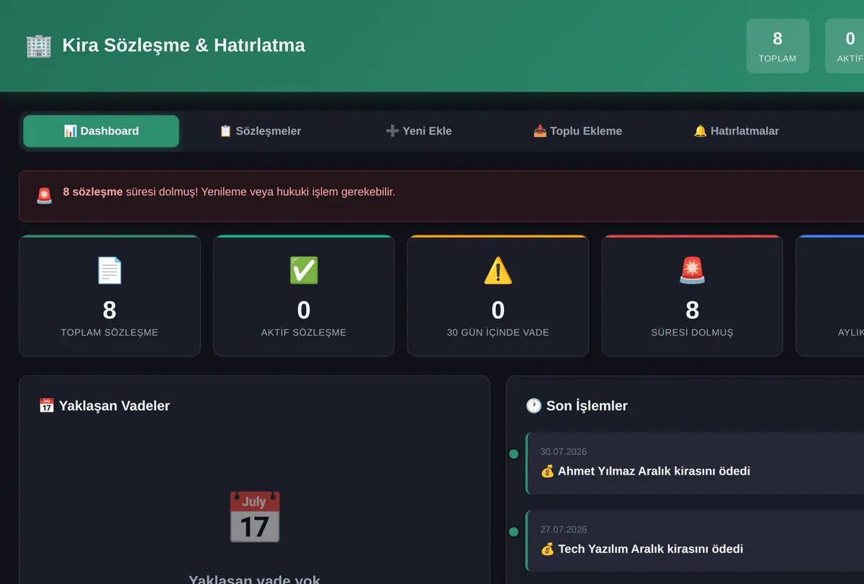864x584 pixels.
Task: Click the date 30.07.2026
Action: (563, 452)
